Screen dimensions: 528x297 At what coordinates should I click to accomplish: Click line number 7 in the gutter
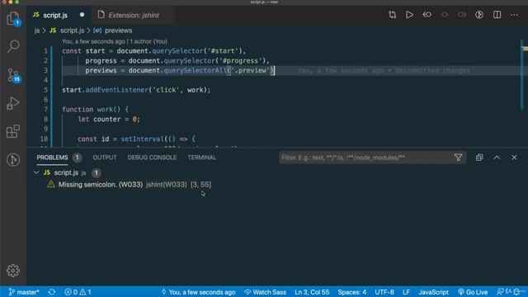coord(45,109)
